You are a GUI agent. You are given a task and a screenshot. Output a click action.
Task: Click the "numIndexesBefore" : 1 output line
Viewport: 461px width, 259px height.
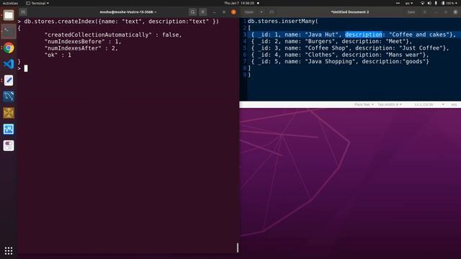(83, 42)
